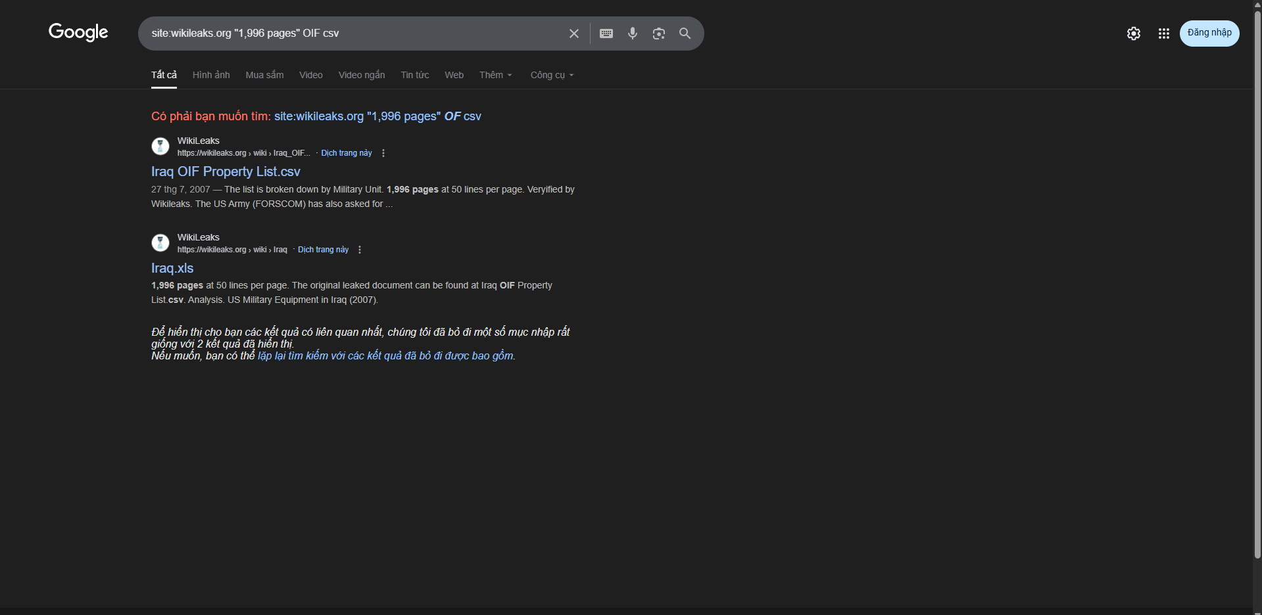
Task: Click the magnifier search button
Action: click(685, 34)
